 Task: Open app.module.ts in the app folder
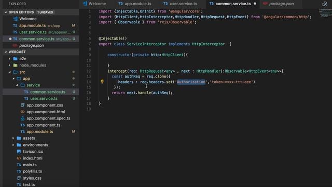point(40,131)
